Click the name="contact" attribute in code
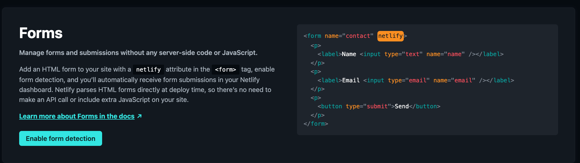This screenshot has width=580, height=163. [x=349, y=36]
